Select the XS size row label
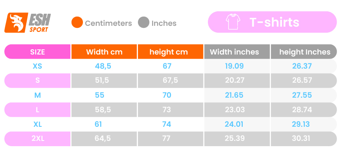Viewport: 341px width, 149px height. click(37, 66)
